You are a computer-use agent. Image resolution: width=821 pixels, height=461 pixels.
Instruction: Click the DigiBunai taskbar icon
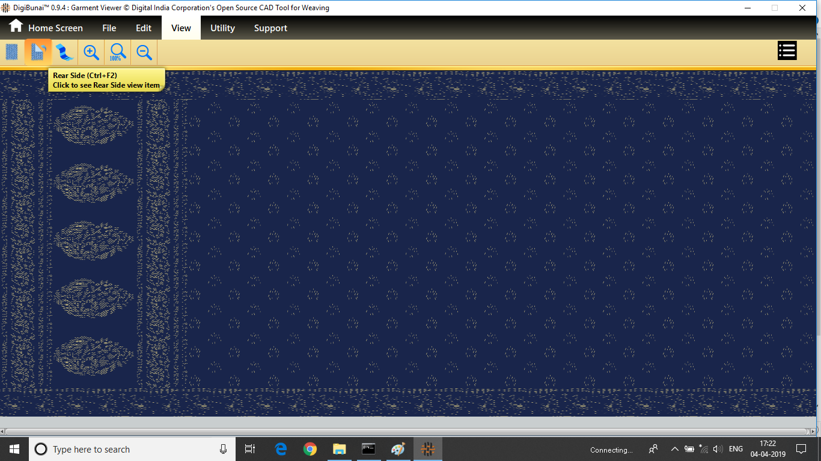[428, 449]
